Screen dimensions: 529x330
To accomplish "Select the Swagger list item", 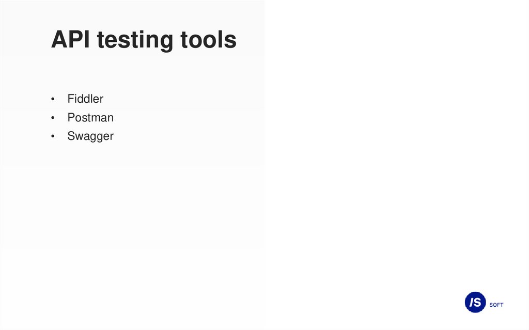I will pyautogui.click(x=90, y=136).
